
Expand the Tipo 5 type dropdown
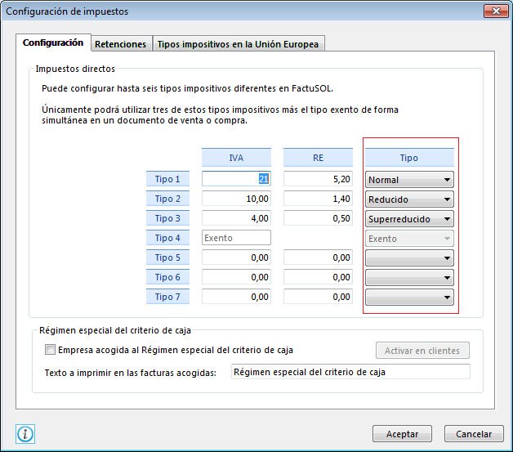coord(409,257)
